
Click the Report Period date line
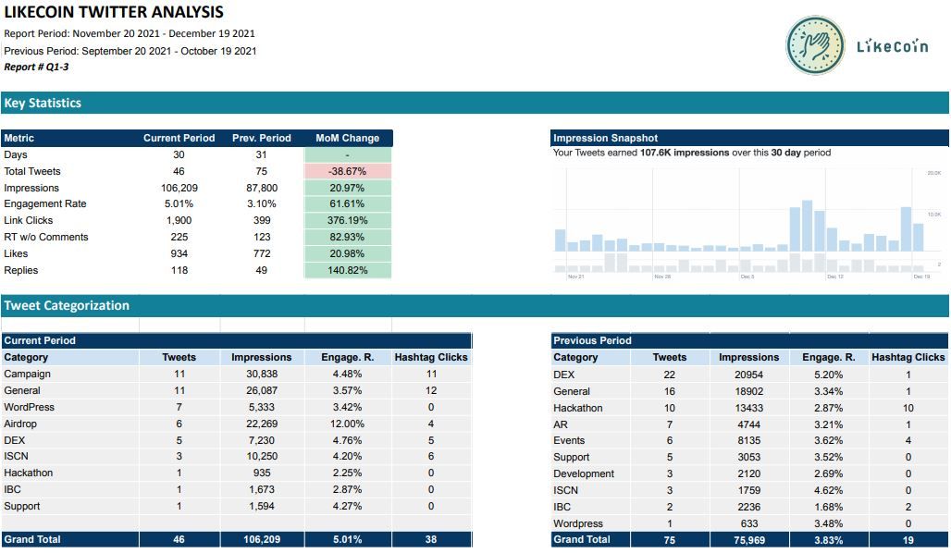pos(130,33)
